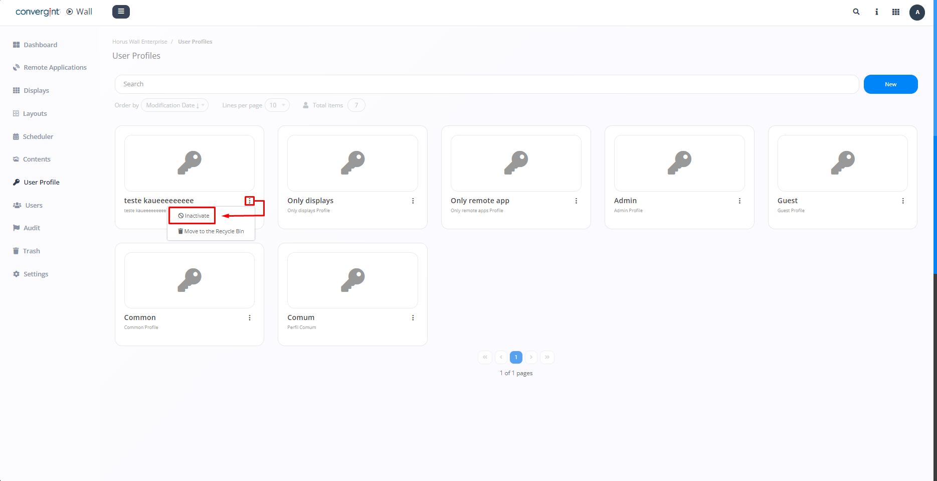Screen dimensions: 937x481
Task: Open the Modification Date order dropdown
Action: pos(174,105)
